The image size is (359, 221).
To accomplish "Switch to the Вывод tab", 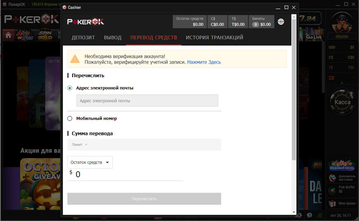I will 113,38.
